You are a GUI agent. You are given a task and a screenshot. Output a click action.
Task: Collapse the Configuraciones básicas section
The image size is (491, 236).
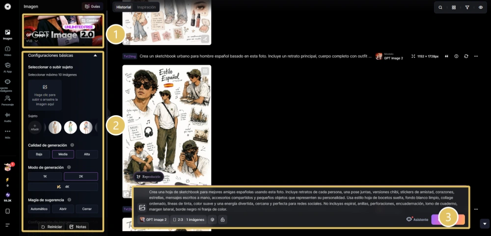tap(96, 55)
